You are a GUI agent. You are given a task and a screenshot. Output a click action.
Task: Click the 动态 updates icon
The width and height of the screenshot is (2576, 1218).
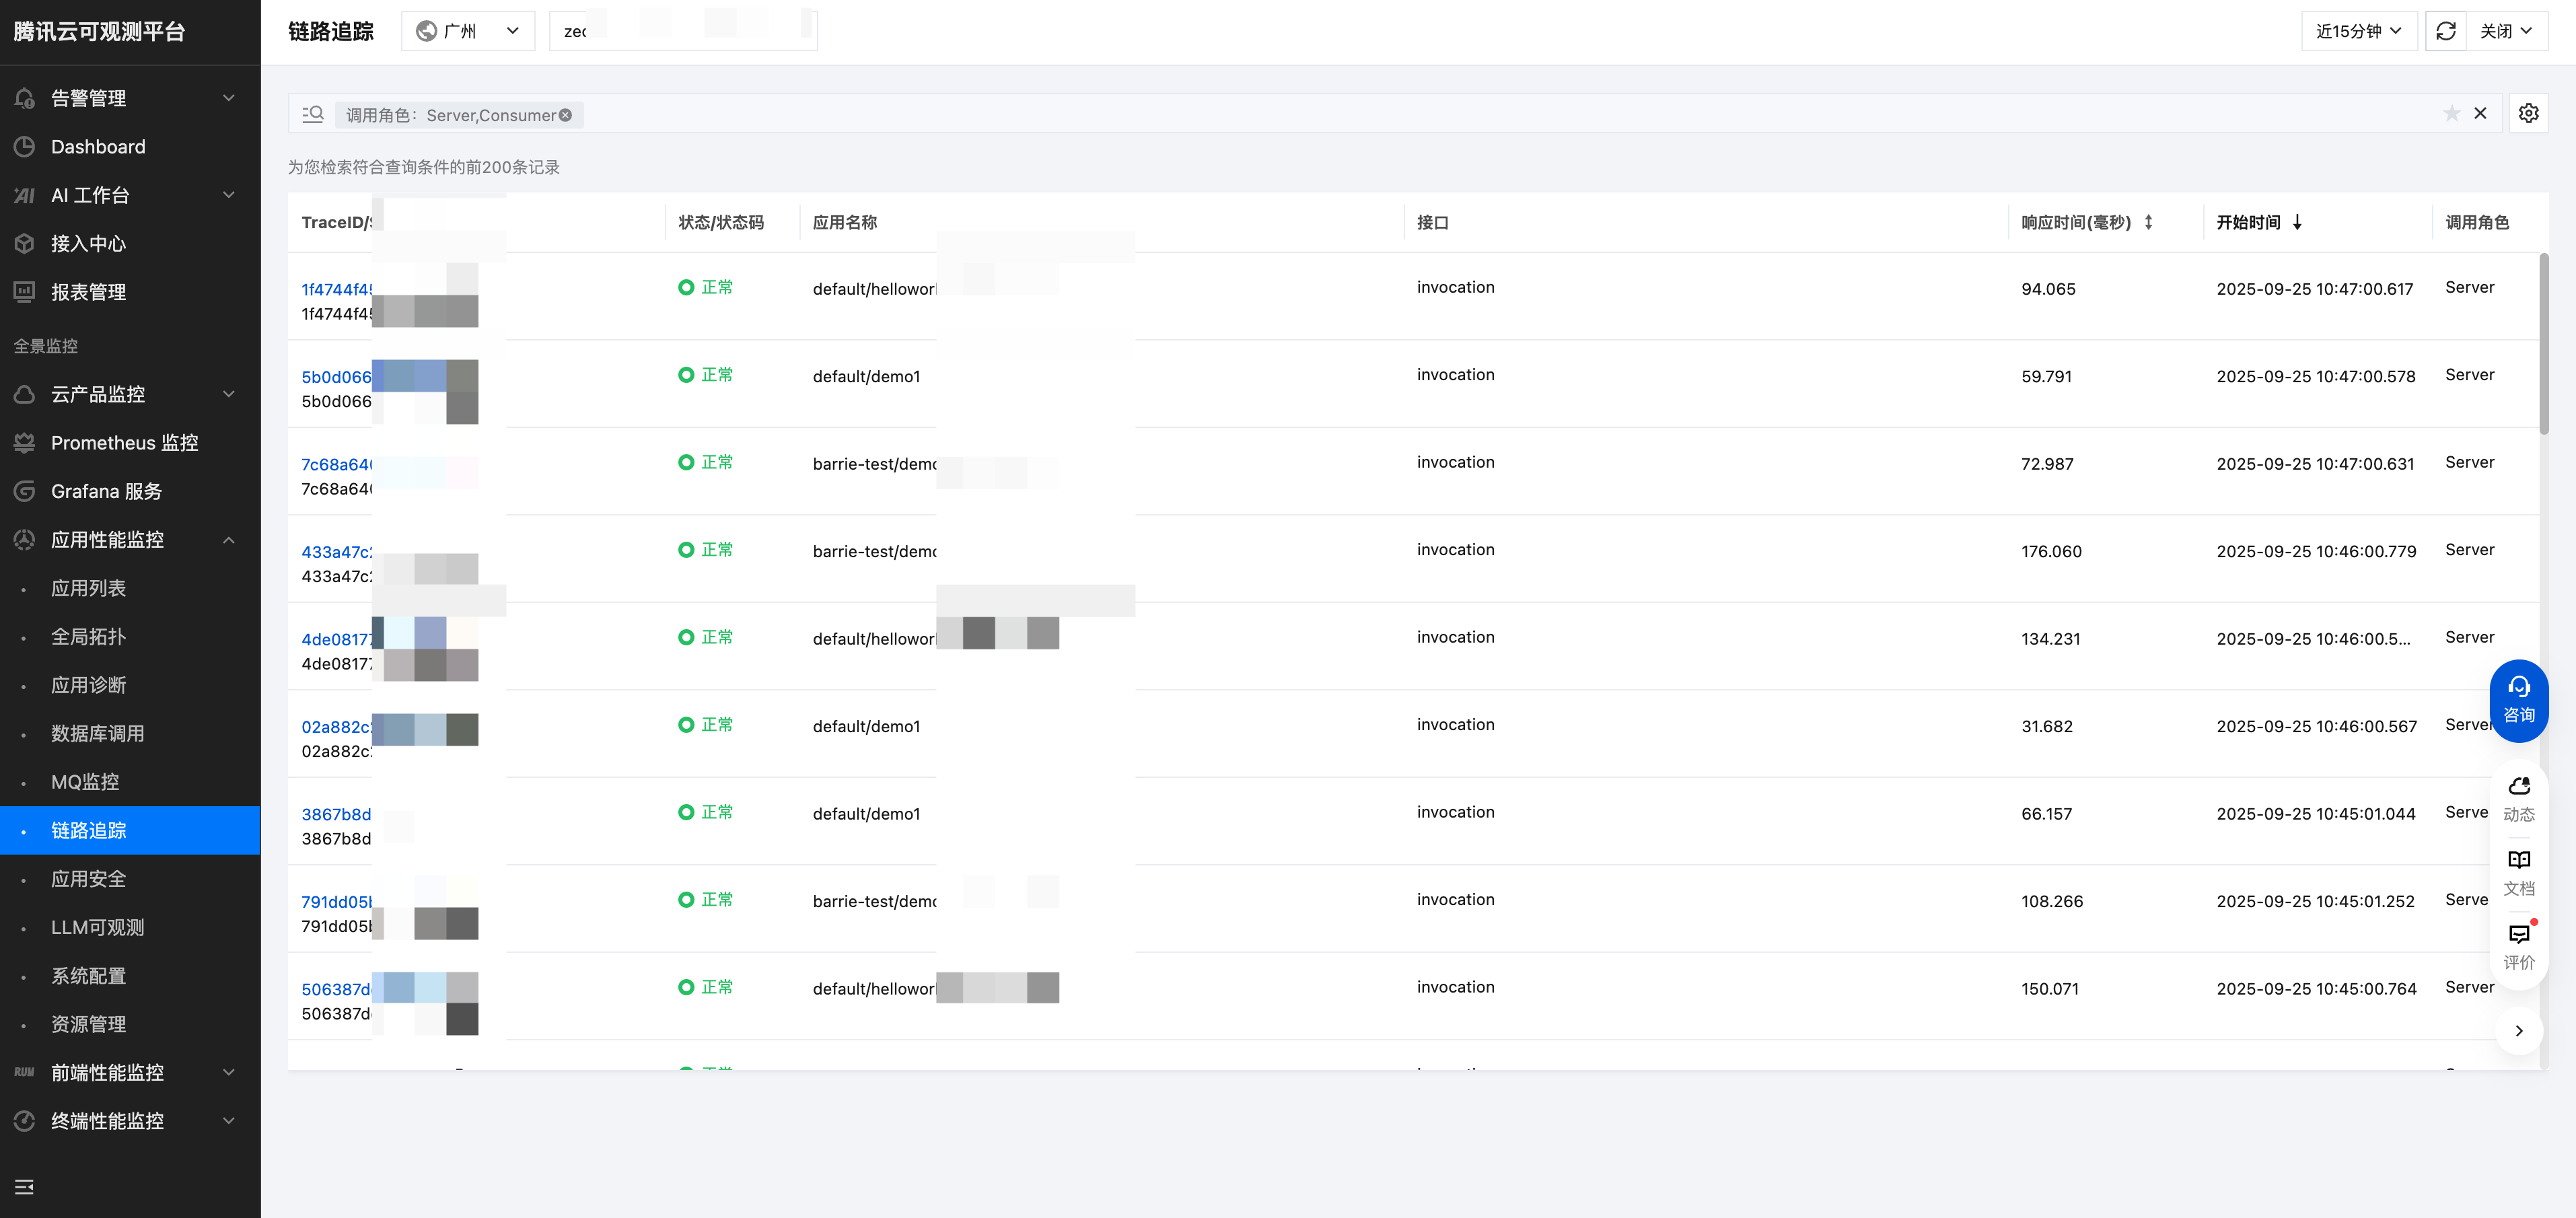point(2518,798)
